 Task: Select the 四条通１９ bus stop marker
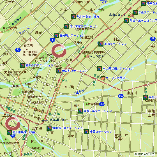point(45,120)
